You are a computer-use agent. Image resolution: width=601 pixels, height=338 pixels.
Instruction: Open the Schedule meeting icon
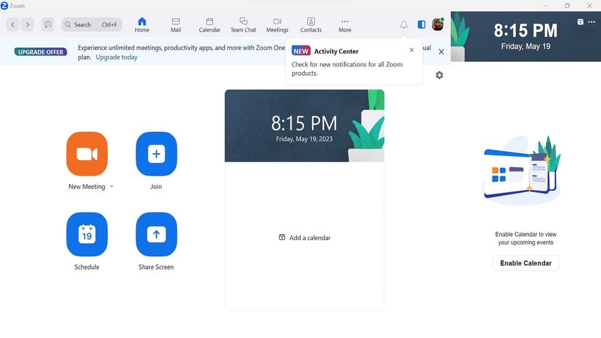(87, 234)
